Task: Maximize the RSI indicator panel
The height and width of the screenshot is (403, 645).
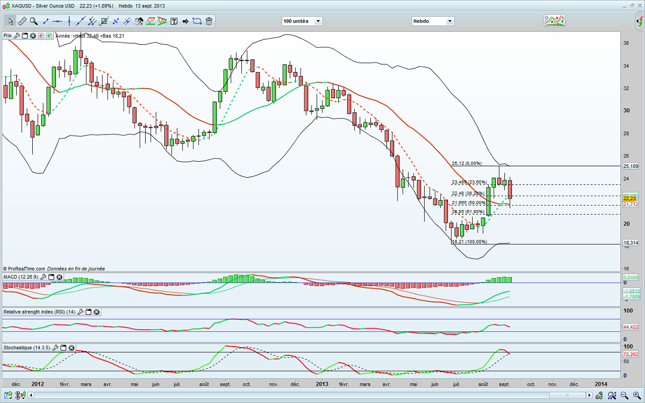Action: 88,312
